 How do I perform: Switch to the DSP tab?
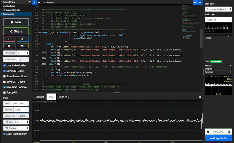(x=61, y=97)
